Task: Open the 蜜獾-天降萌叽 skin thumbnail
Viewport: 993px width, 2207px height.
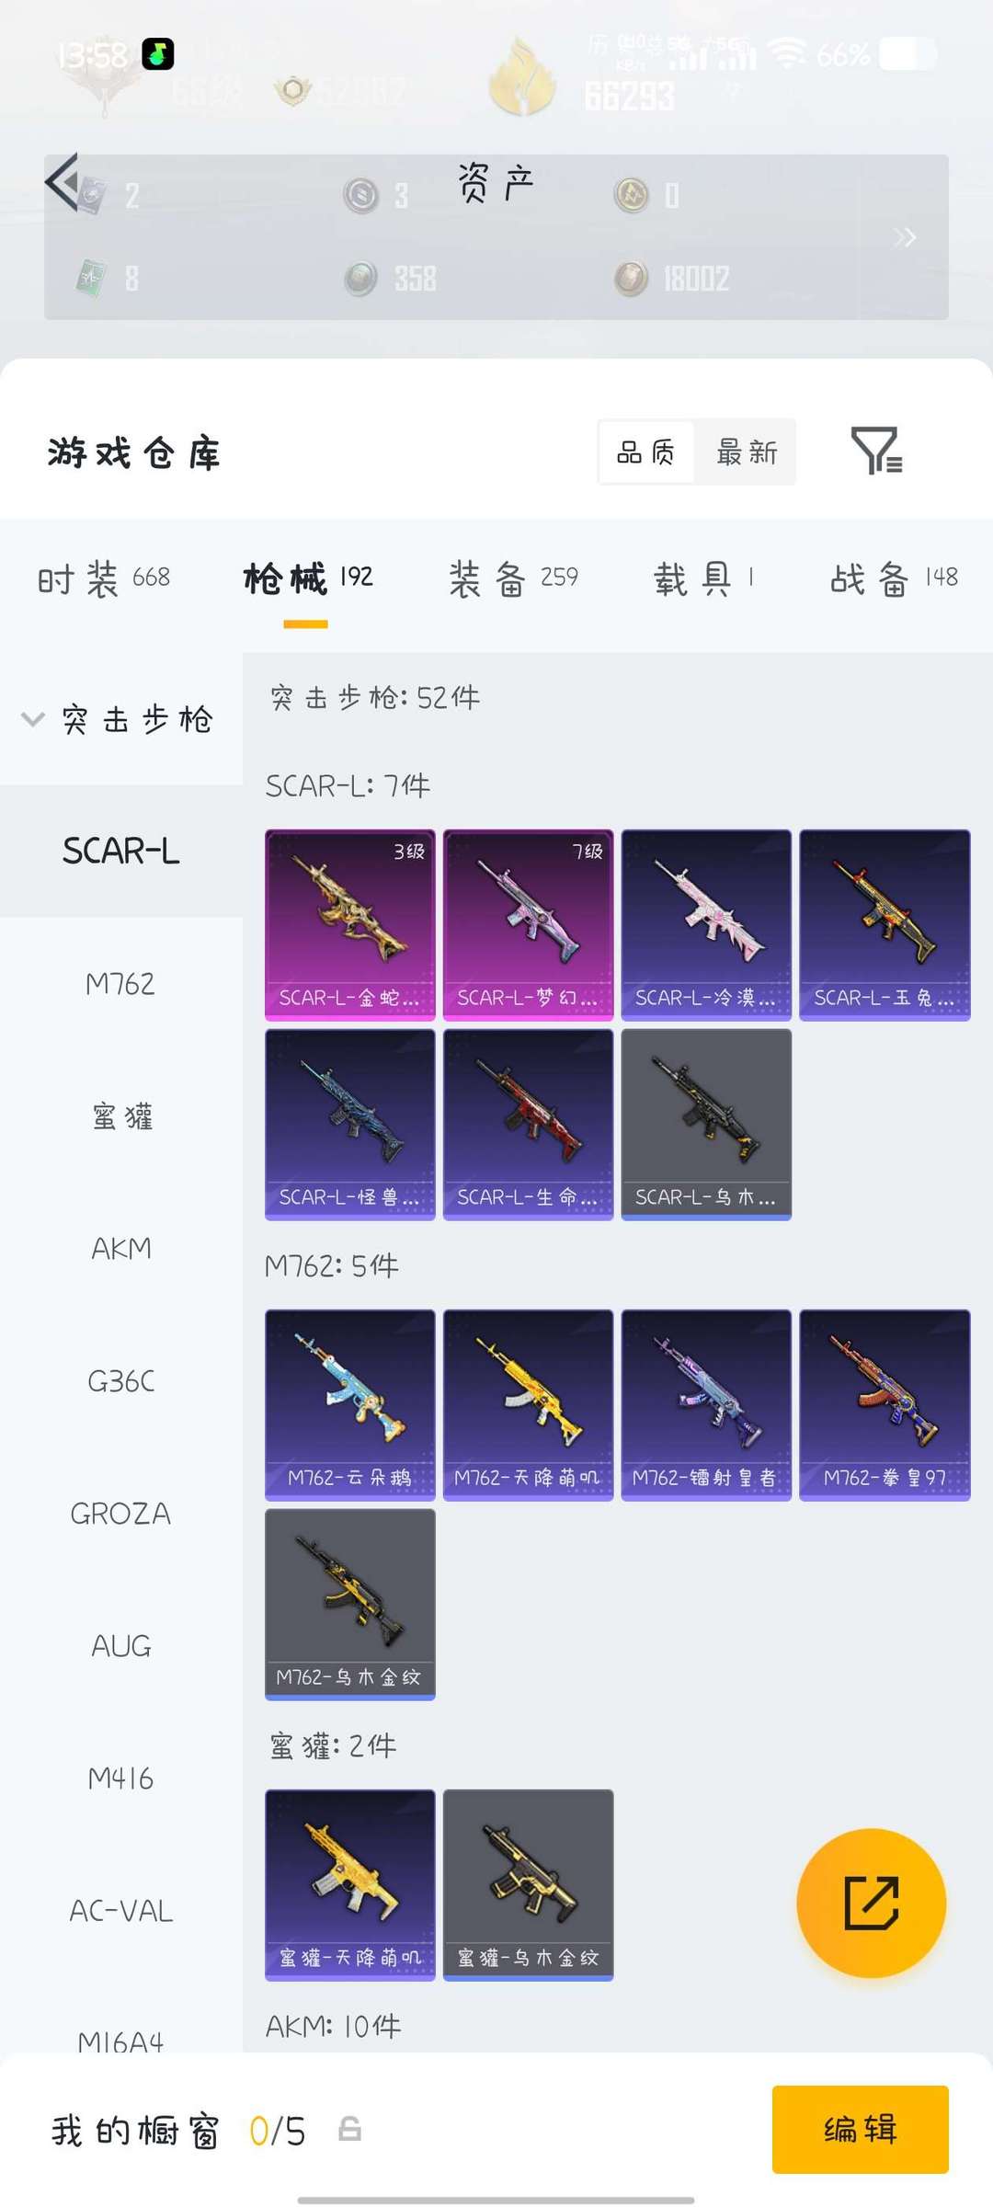Action: point(349,1884)
